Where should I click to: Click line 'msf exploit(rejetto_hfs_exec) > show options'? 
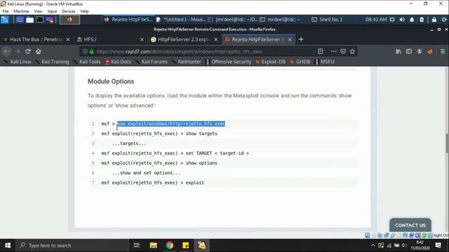pos(159,163)
